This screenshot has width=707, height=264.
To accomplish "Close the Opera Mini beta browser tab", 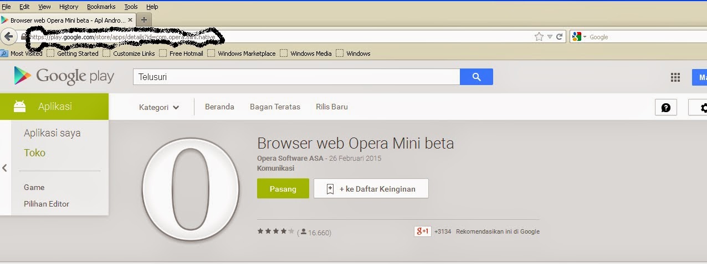I will coord(131,19).
